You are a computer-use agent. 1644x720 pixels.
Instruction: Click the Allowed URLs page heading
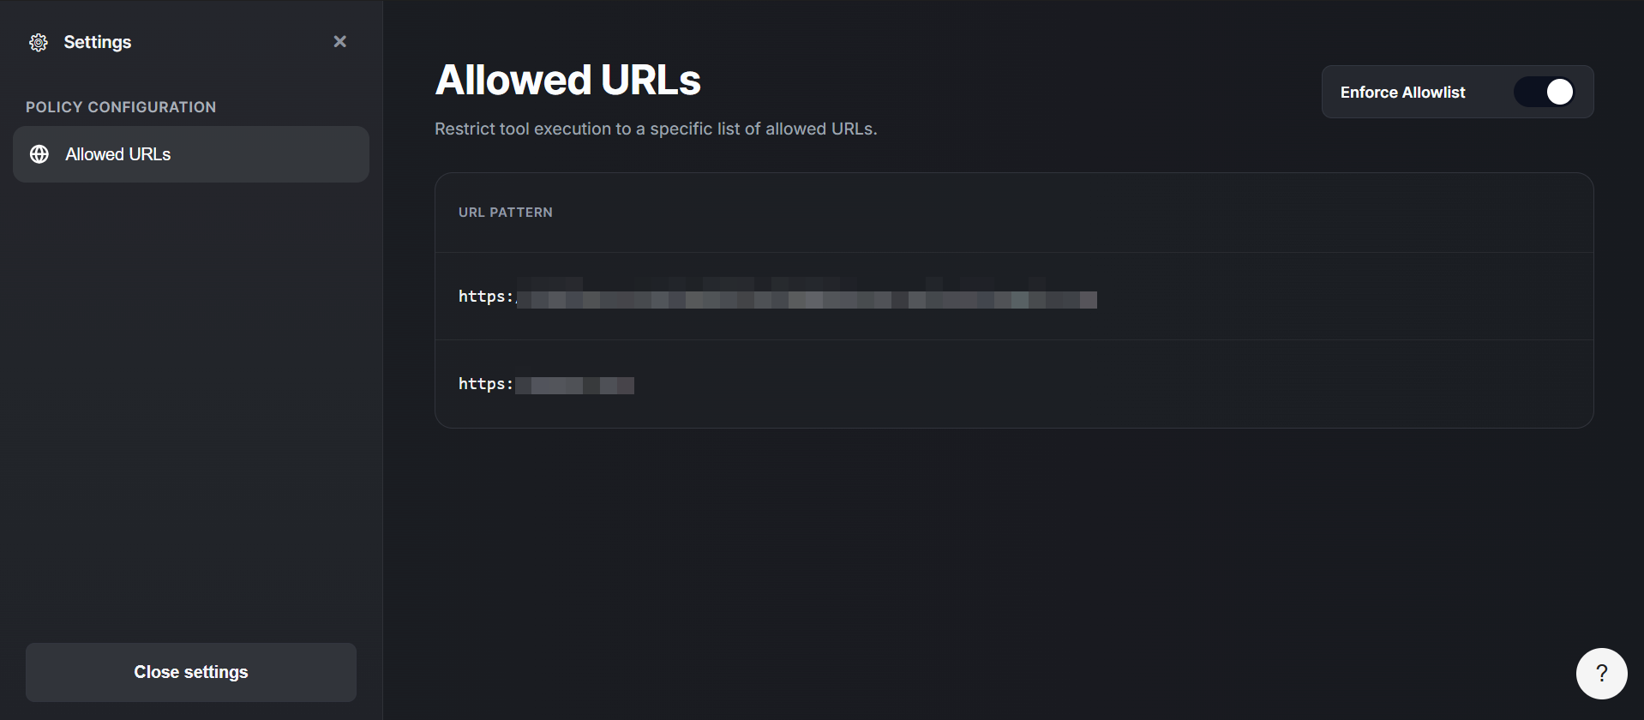click(x=567, y=80)
